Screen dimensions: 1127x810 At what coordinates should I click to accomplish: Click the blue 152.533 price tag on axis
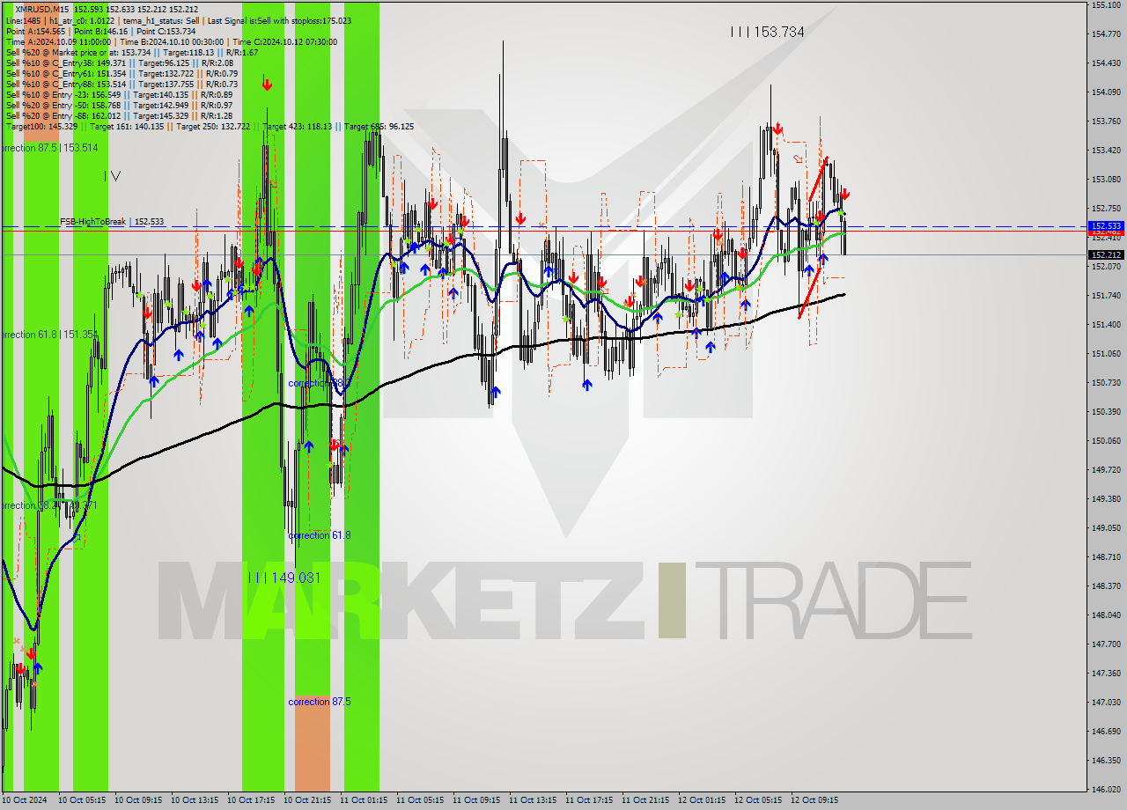click(x=1106, y=226)
